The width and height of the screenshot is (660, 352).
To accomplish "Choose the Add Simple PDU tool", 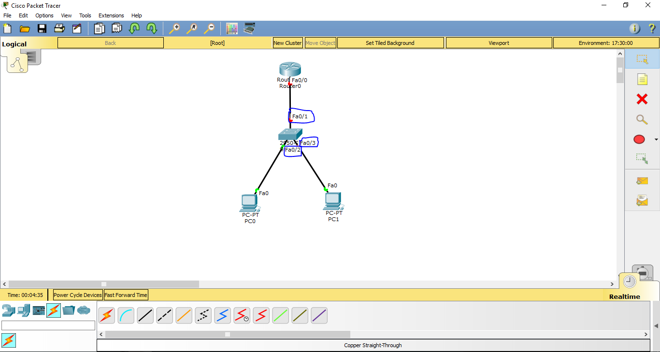I will point(642,181).
